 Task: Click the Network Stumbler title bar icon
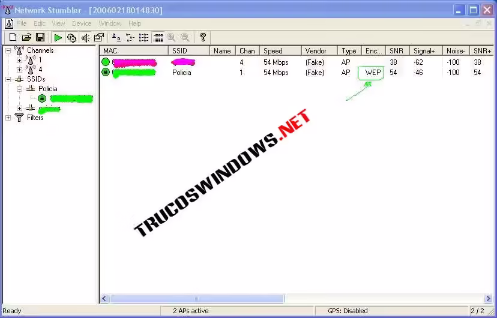[7, 10]
